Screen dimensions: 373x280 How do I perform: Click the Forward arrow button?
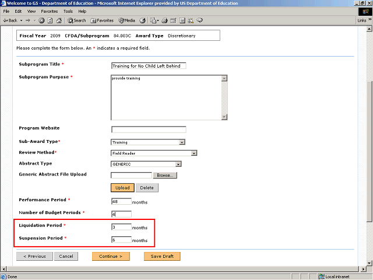[x=28, y=20]
